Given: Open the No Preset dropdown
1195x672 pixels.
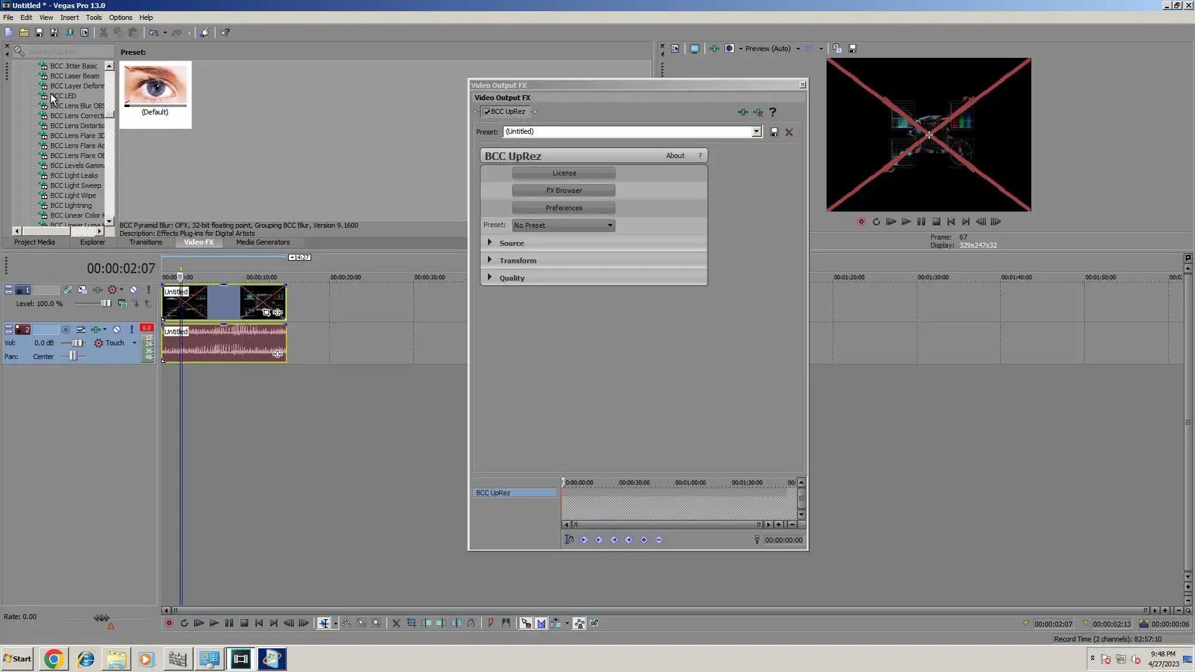Looking at the screenshot, I should 563,225.
